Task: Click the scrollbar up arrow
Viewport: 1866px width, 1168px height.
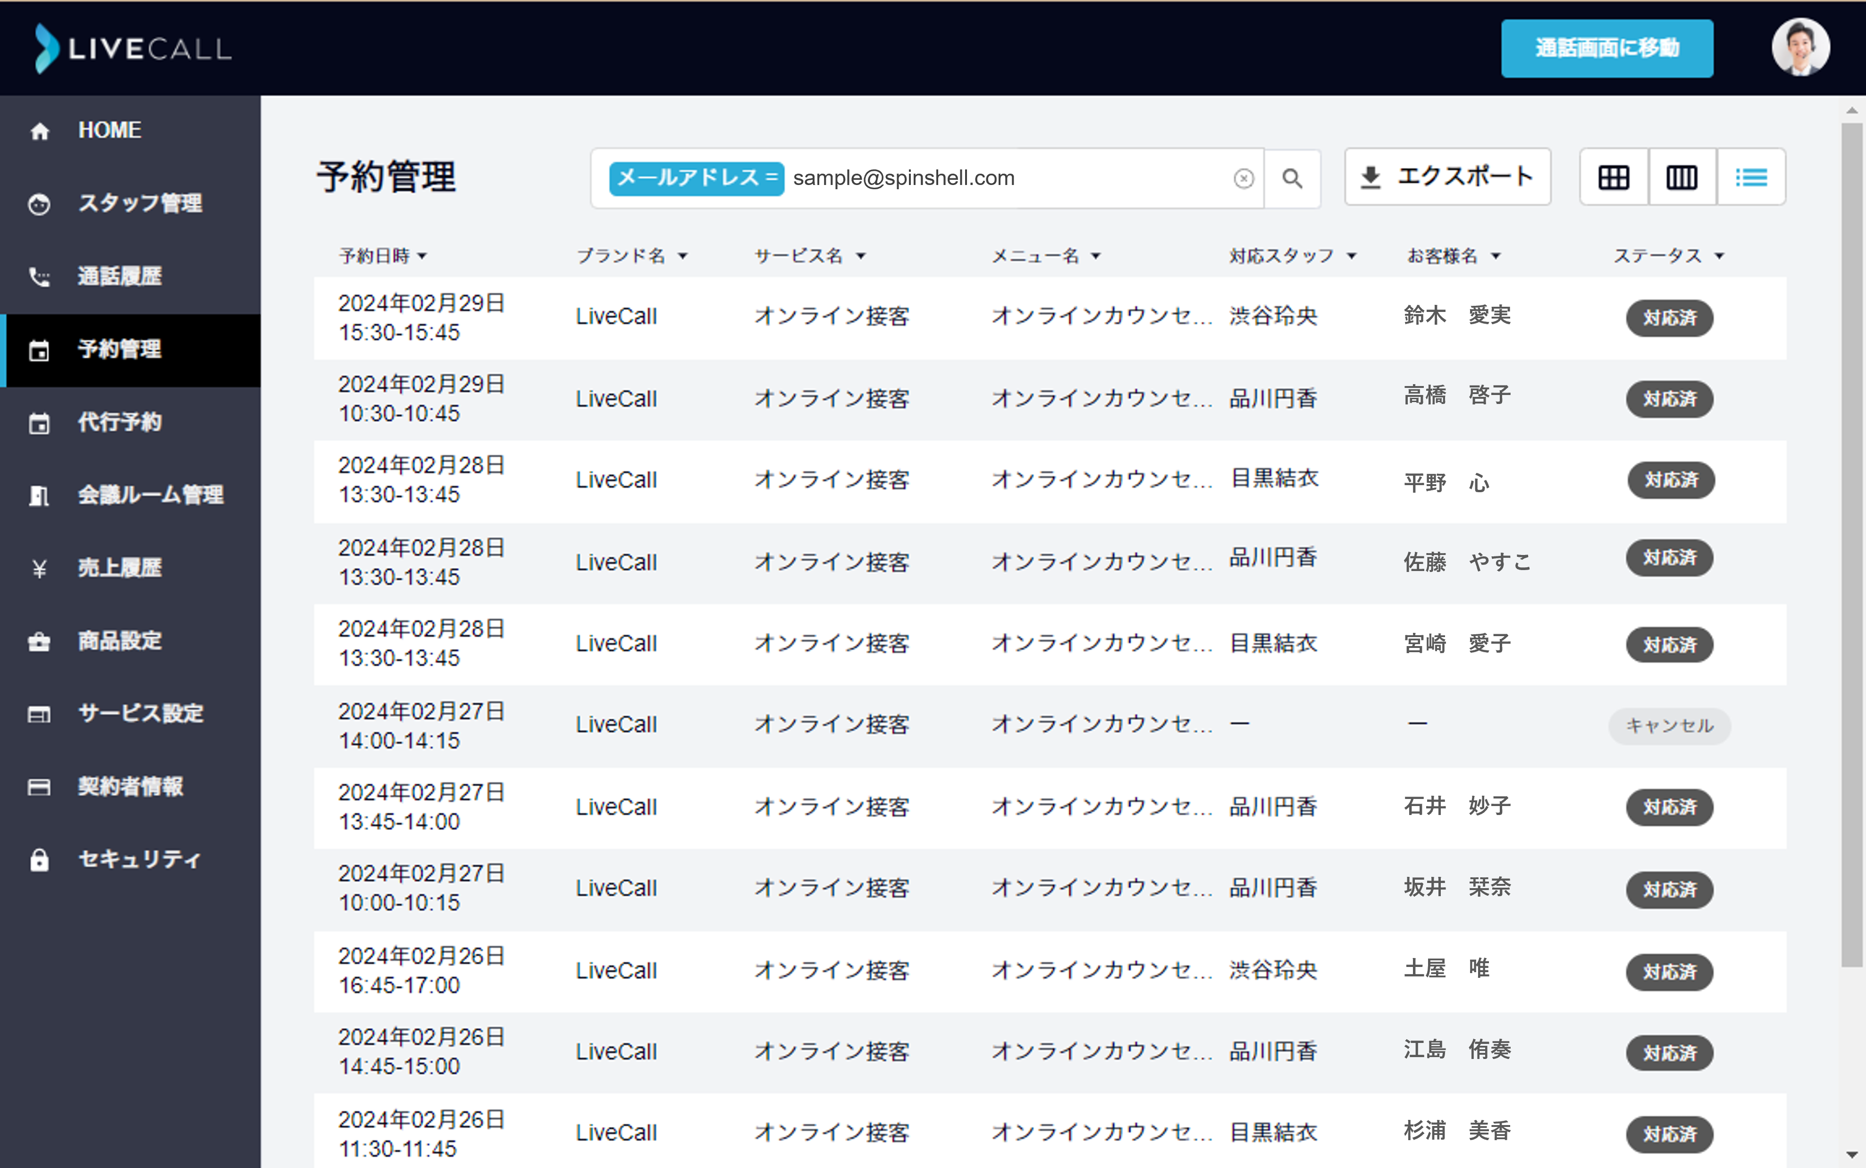Action: coord(1851,110)
